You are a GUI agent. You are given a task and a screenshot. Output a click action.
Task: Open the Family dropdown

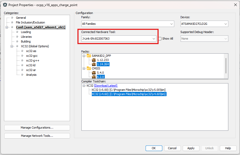pos(128,24)
